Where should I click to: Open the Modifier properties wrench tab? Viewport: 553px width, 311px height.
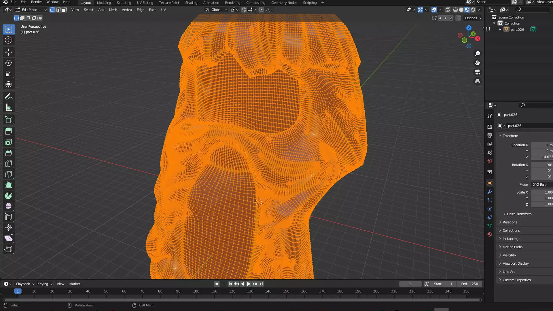(x=489, y=192)
